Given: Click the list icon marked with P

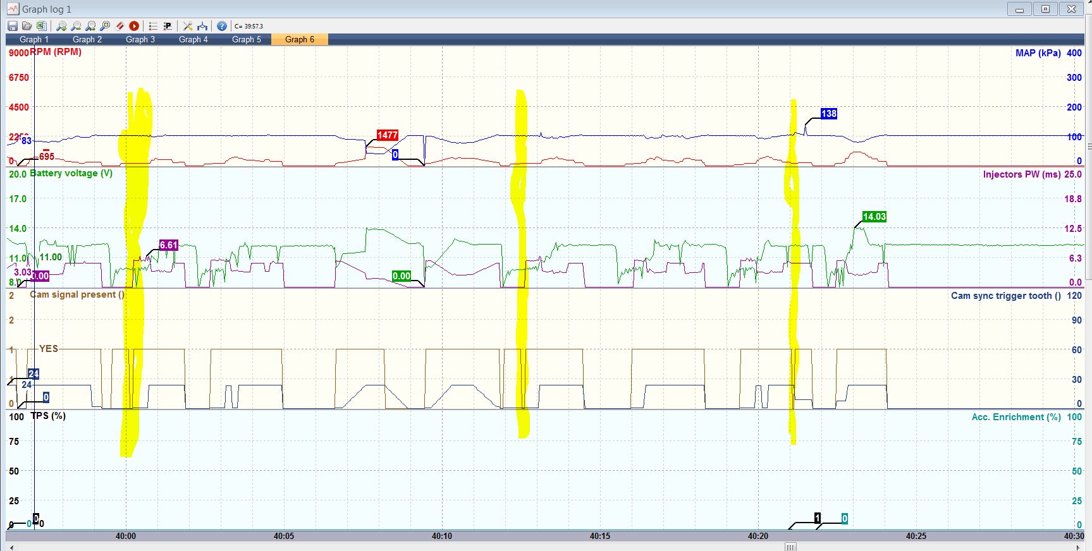Looking at the screenshot, I should tap(168, 26).
